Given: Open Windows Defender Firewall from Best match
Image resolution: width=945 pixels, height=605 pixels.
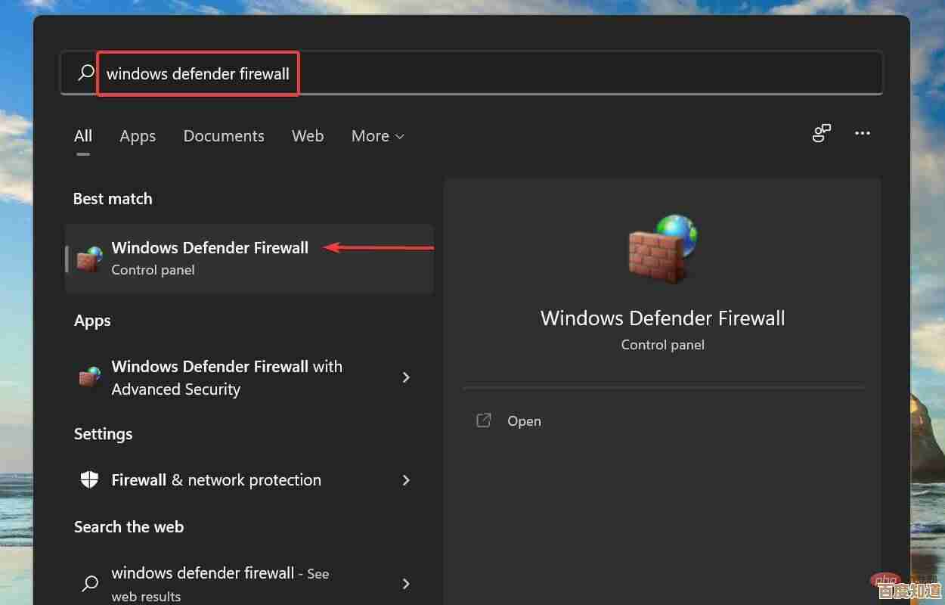Looking at the screenshot, I should click(210, 247).
